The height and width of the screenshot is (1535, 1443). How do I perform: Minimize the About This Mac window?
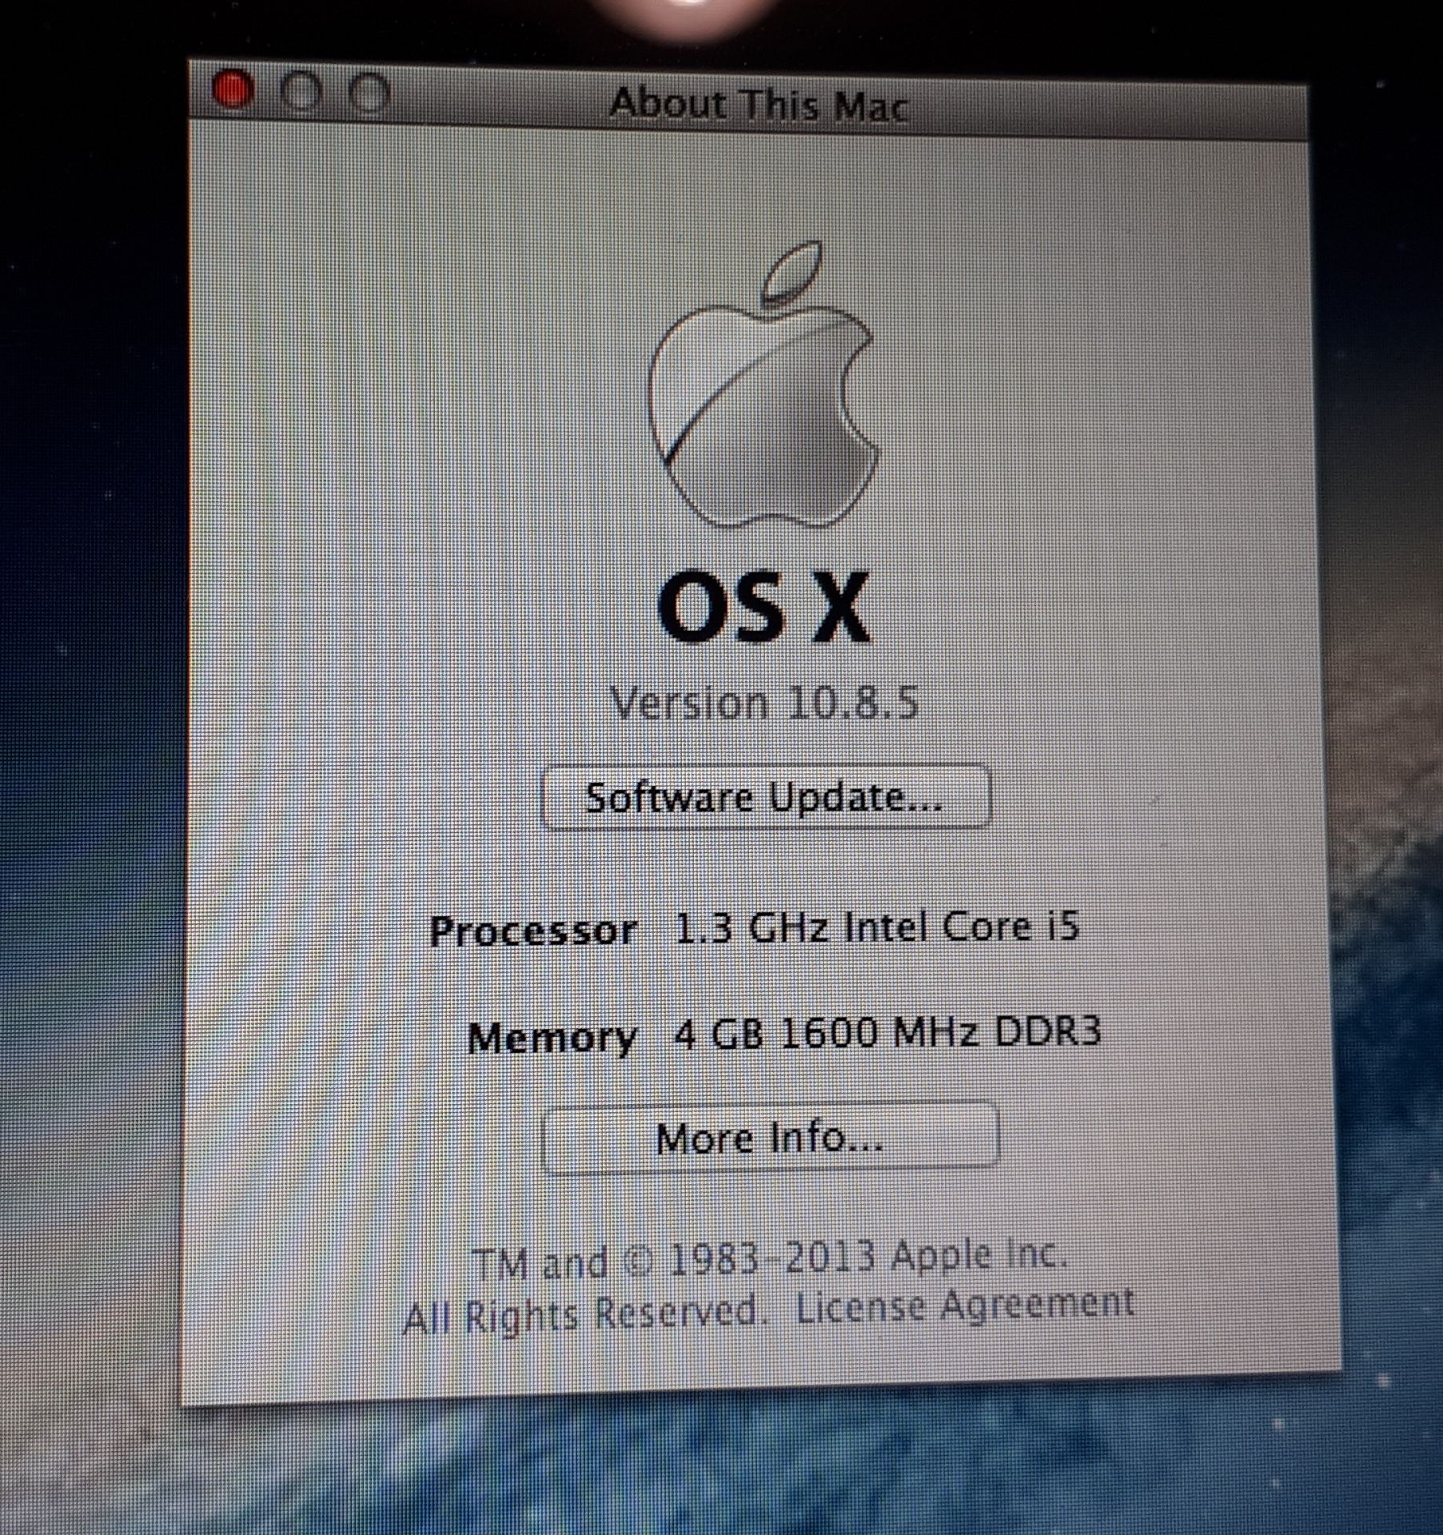pos(301,92)
